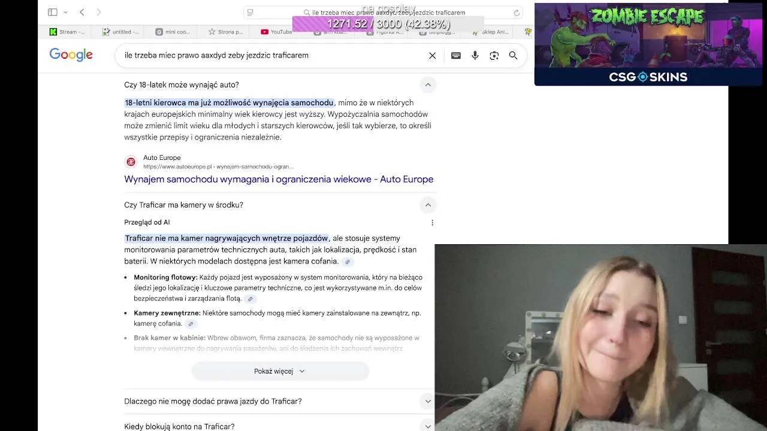Click 'Monitoring flotowy:' bullet heading

(165, 277)
